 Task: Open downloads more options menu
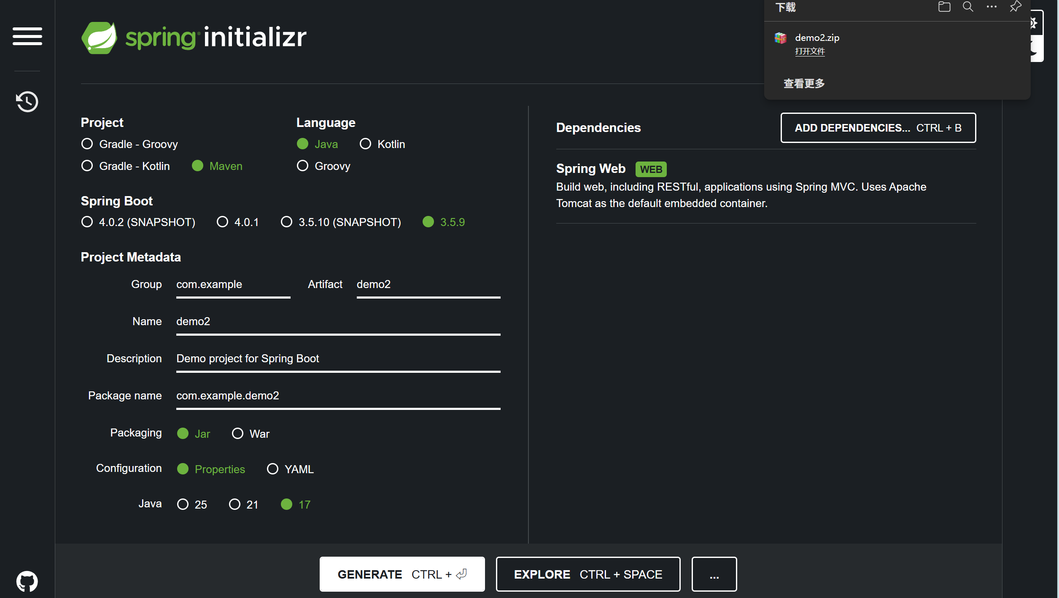coord(992,7)
